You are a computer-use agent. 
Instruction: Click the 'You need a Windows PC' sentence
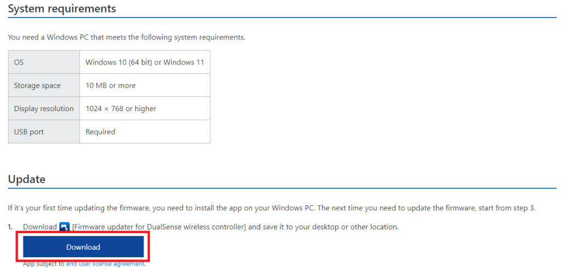coord(127,37)
